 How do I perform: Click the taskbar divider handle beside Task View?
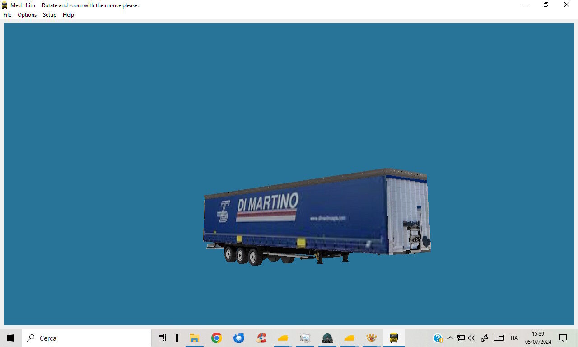tap(177, 338)
